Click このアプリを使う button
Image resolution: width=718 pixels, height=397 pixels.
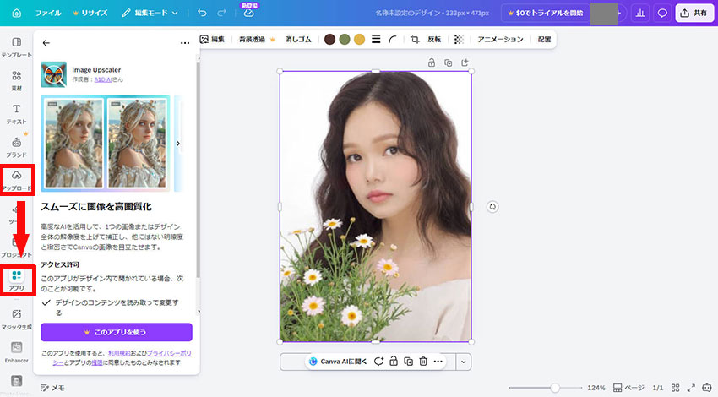[117, 332]
